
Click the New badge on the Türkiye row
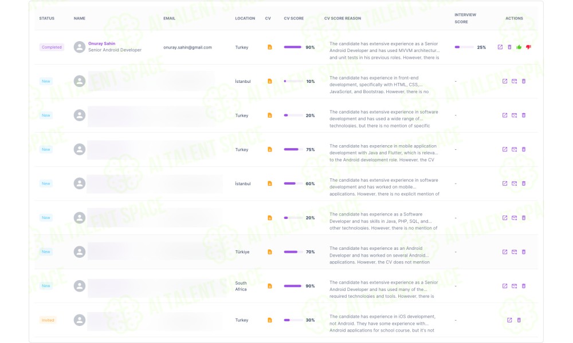(x=46, y=252)
